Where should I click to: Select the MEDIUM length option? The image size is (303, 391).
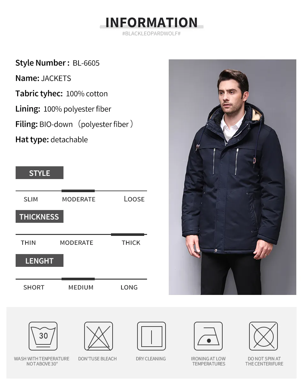[81, 287]
